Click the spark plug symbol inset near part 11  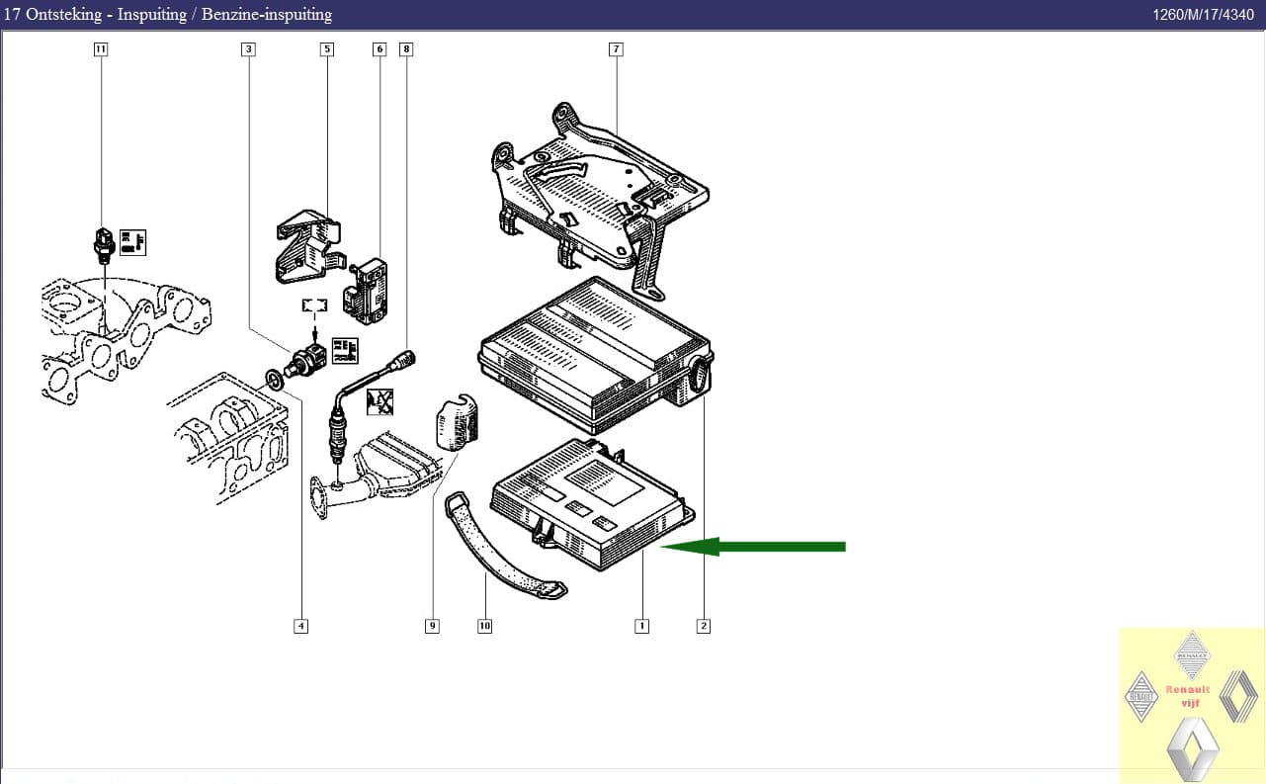(x=132, y=242)
